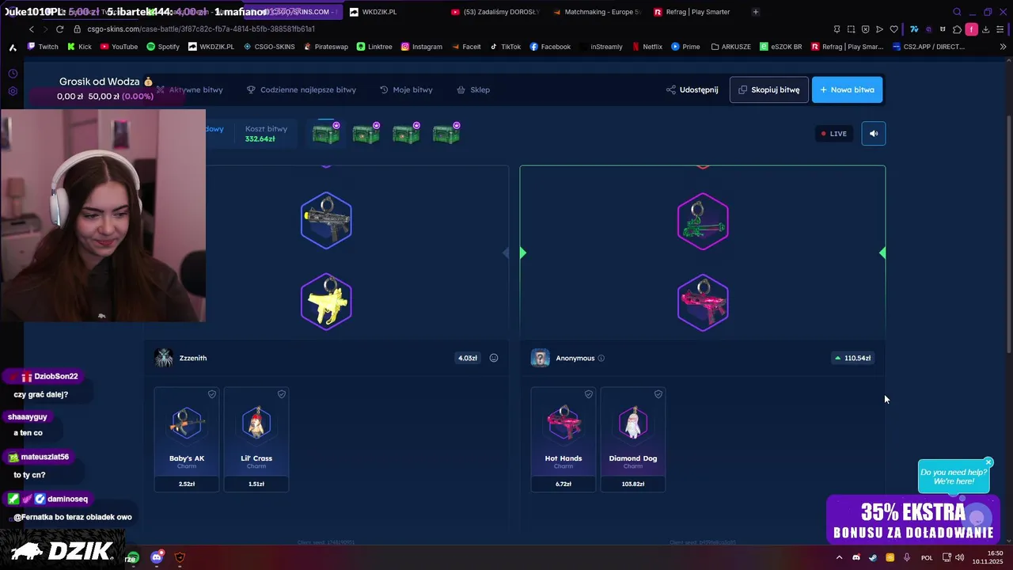Add page to favorites with heart icon
Image resolution: width=1013 pixels, height=570 pixels.
coord(893,29)
